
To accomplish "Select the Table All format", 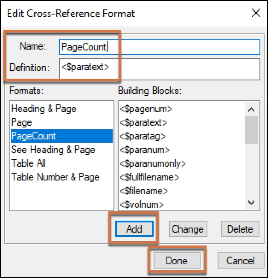I will (x=29, y=163).
